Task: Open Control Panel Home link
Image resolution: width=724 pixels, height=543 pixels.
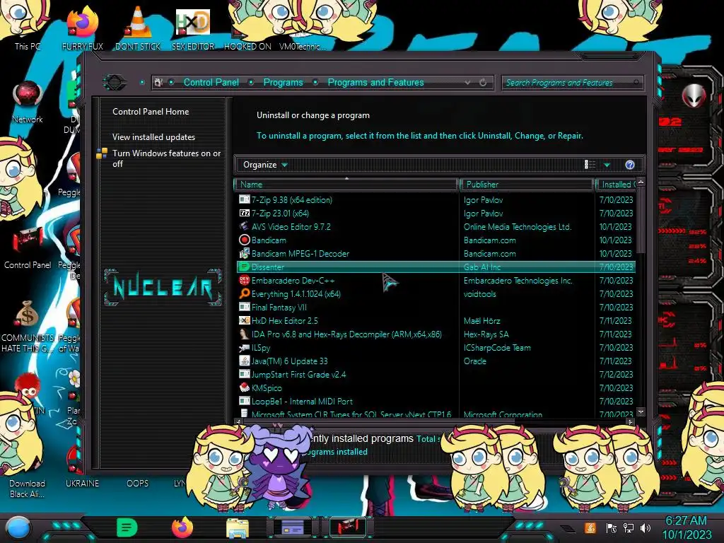Action: coord(151,111)
